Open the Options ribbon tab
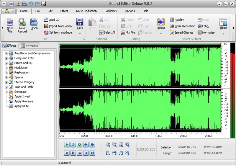 [x=130, y=11]
